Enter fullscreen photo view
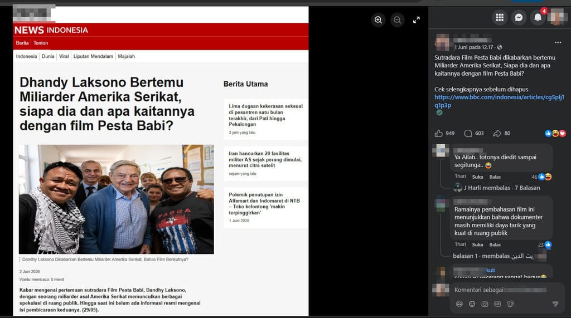This screenshot has height=318, width=571. (x=416, y=20)
